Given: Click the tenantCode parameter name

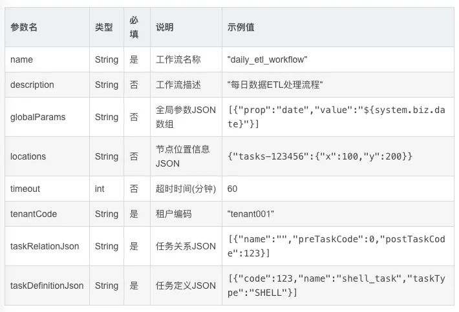Looking at the screenshot, I should point(34,214).
